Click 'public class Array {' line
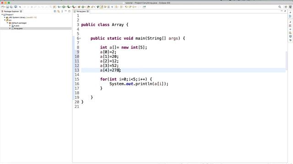 click(105, 25)
